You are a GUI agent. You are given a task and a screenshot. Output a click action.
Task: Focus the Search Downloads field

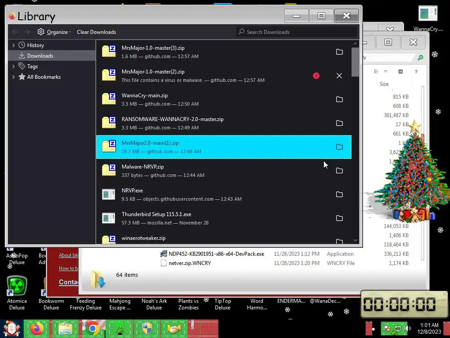(297, 32)
